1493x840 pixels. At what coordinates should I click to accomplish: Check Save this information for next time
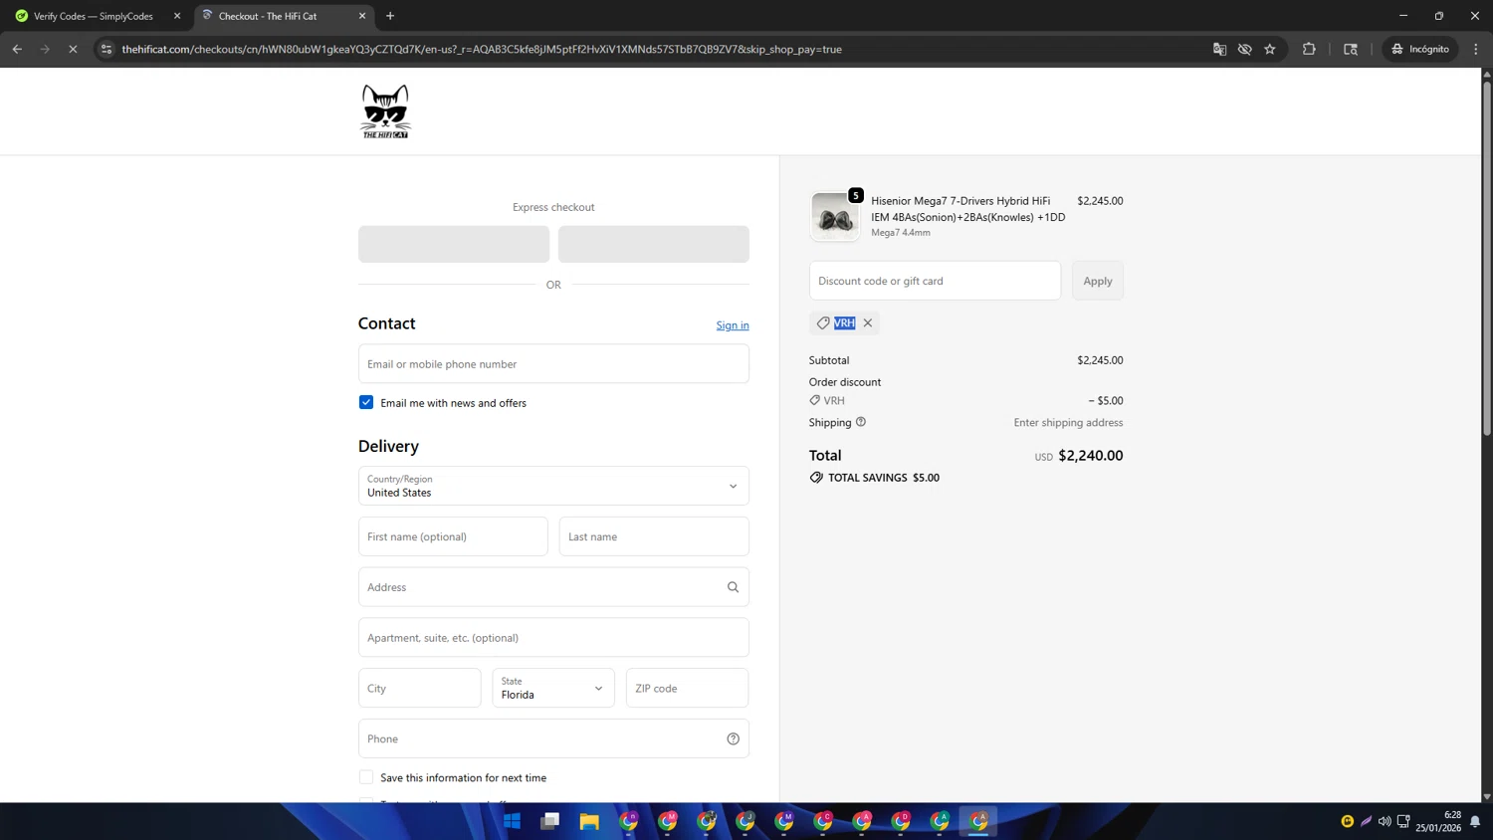click(x=366, y=777)
